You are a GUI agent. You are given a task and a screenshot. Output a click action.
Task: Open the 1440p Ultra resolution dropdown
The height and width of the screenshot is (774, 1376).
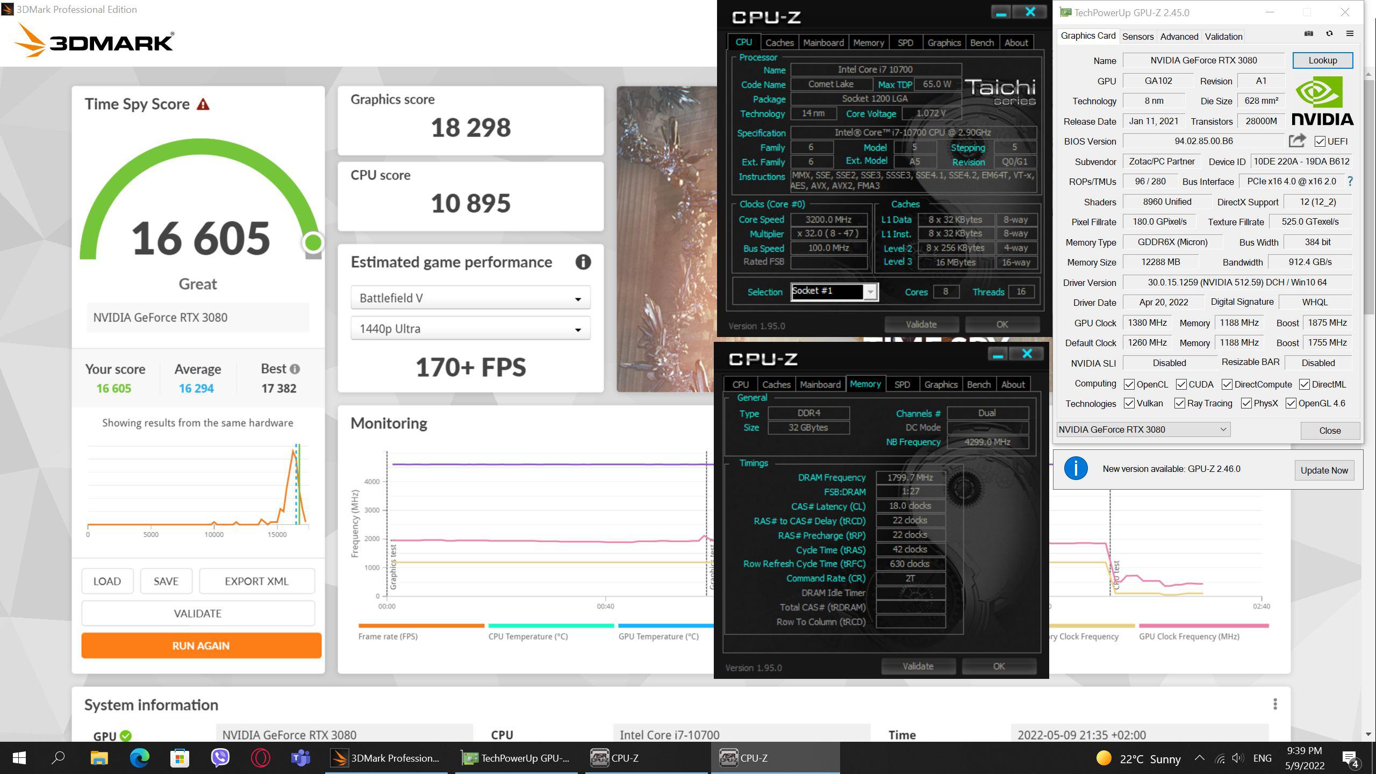pyautogui.click(x=470, y=328)
